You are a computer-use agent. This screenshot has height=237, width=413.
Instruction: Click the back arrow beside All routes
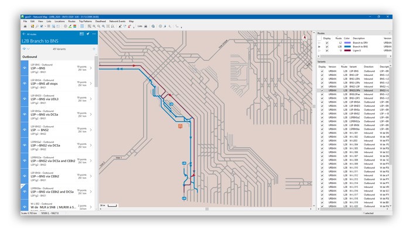click(x=24, y=34)
